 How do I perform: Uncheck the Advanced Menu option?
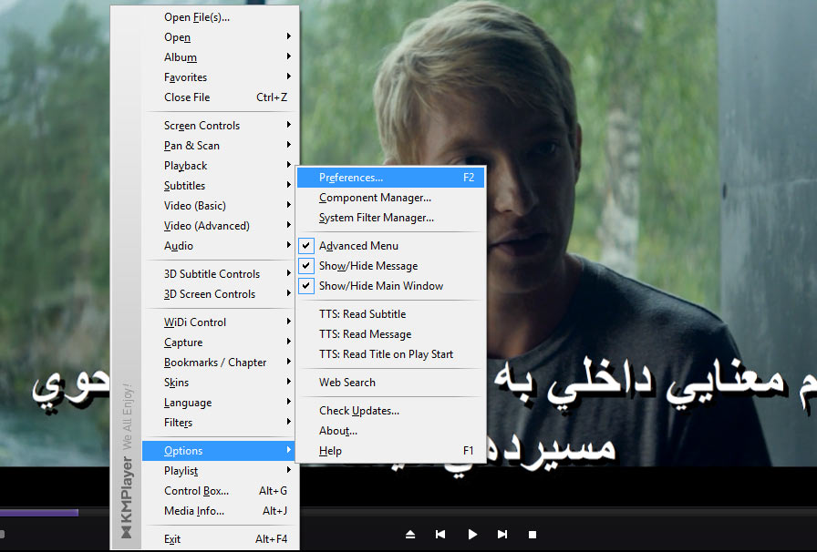[358, 246]
